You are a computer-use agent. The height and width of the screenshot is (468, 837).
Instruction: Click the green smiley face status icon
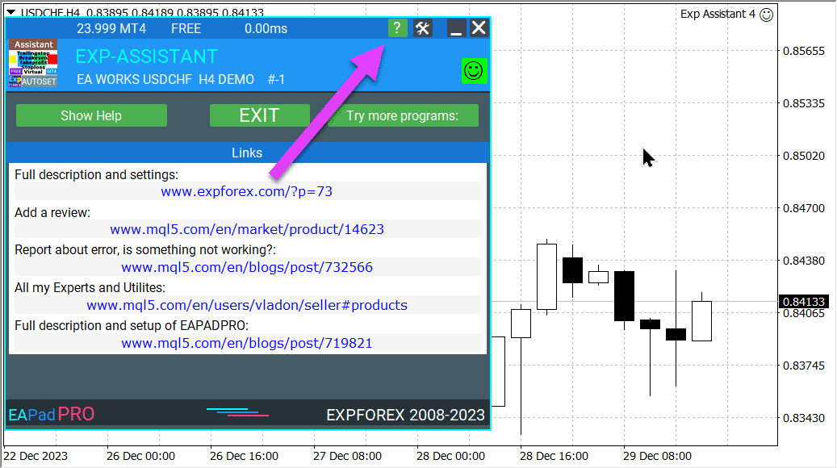(474, 71)
